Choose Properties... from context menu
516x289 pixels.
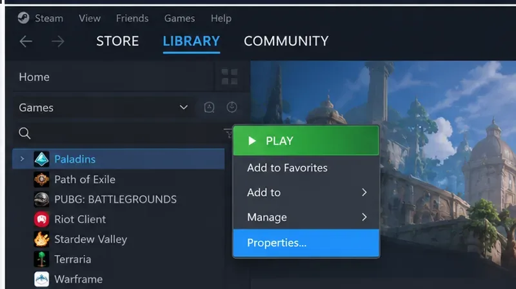coord(306,243)
